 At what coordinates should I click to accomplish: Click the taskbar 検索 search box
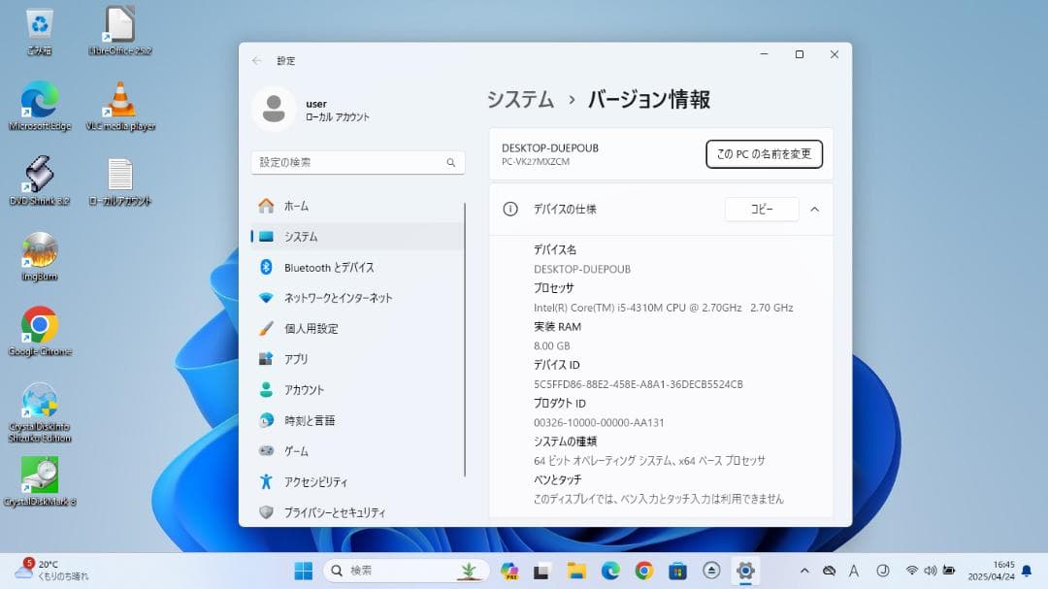(x=407, y=571)
